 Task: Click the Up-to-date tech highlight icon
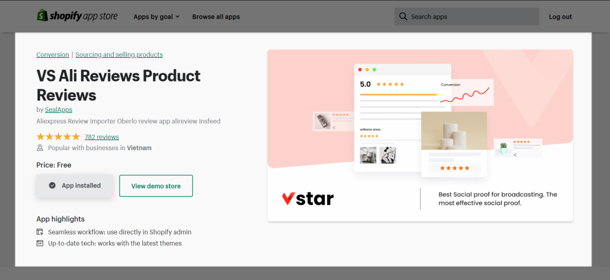click(x=40, y=244)
